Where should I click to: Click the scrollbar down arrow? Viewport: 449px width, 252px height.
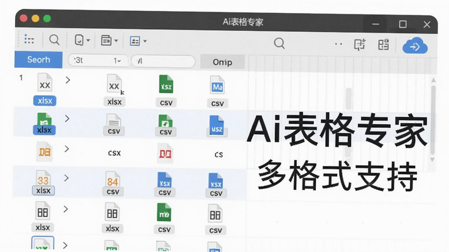[433, 160]
